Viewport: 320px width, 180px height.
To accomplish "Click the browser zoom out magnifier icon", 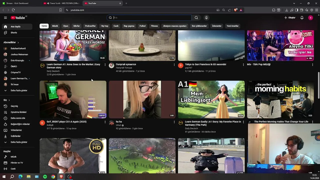I will pos(223,10).
